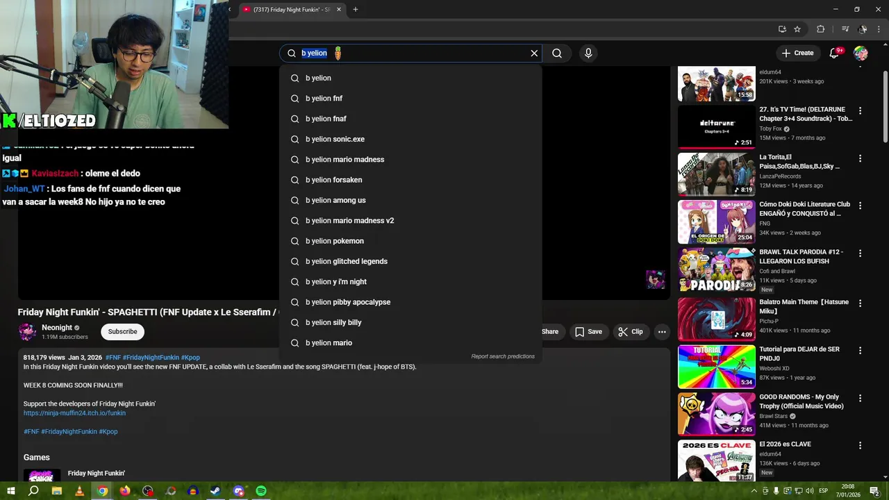Select the Friday Night Funkin' browser tab
The image size is (889, 500).
(x=292, y=10)
